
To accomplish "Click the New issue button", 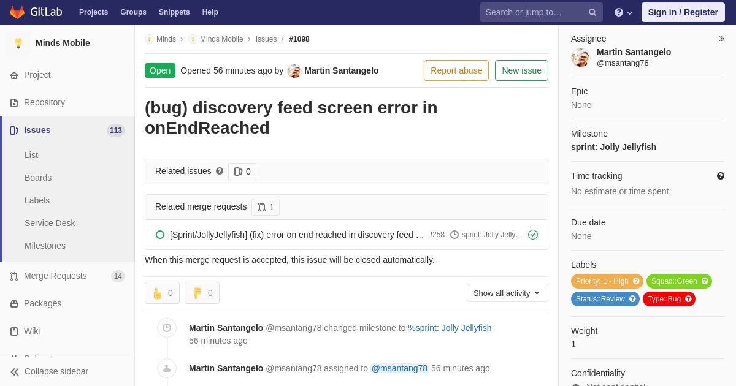I will click(x=521, y=70).
